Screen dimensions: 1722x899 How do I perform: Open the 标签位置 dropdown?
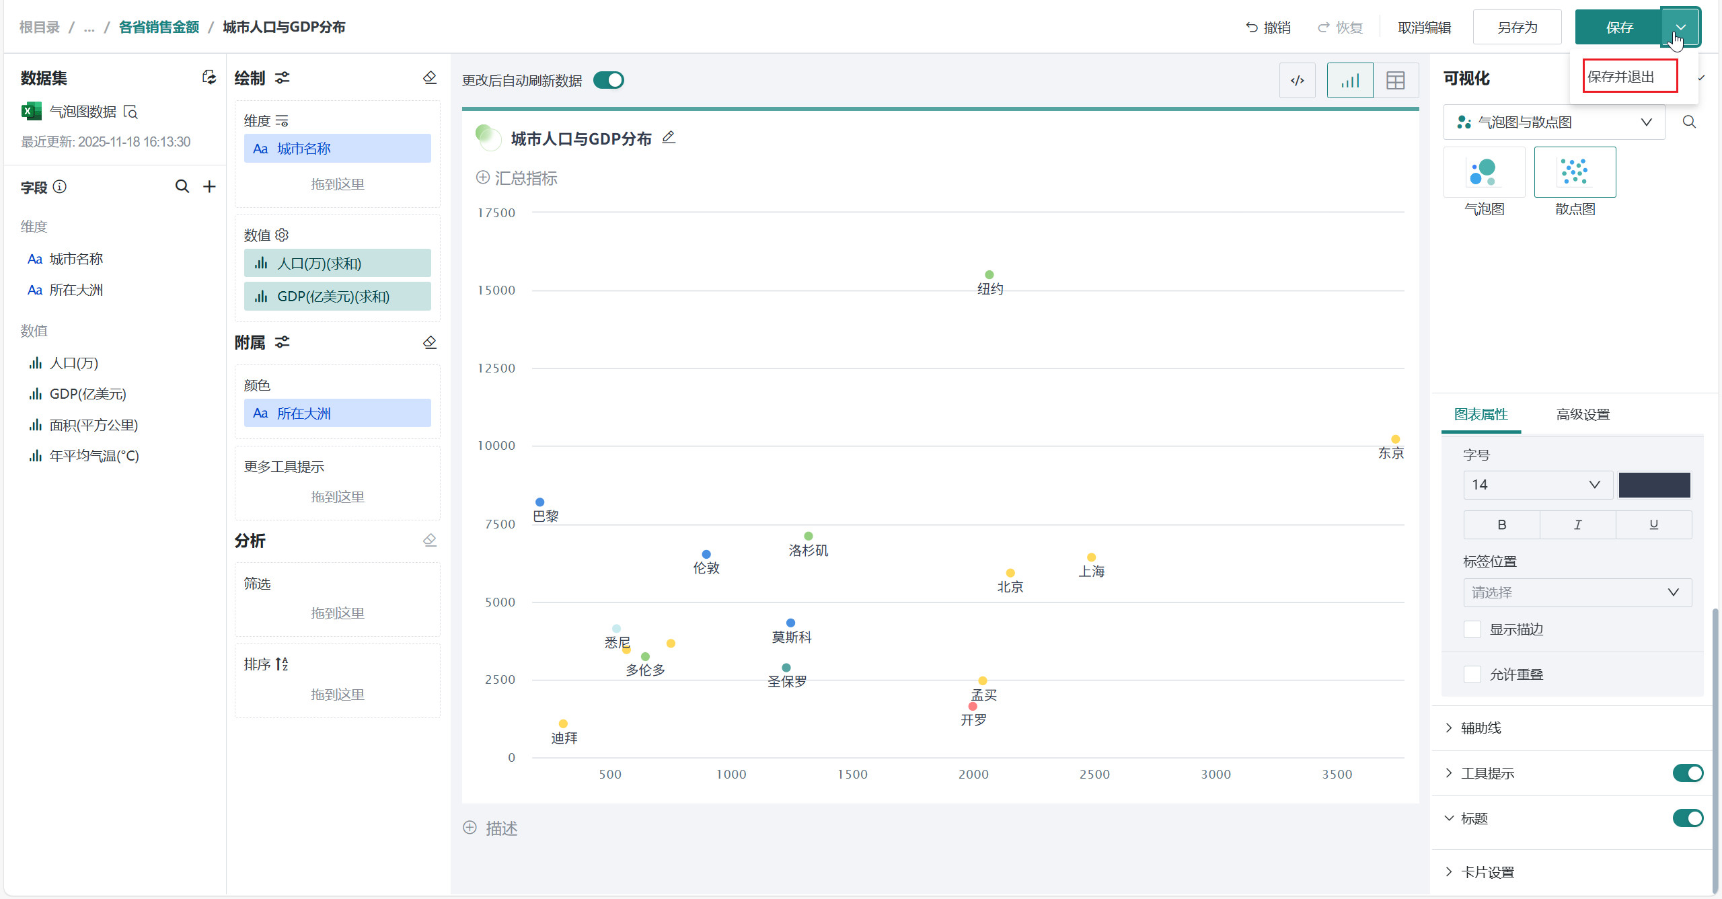pos(1577,592)
